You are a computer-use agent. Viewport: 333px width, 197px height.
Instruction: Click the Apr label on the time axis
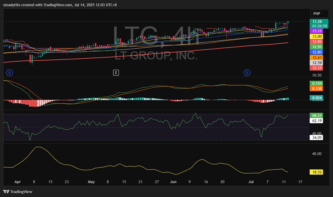[17, 182]
